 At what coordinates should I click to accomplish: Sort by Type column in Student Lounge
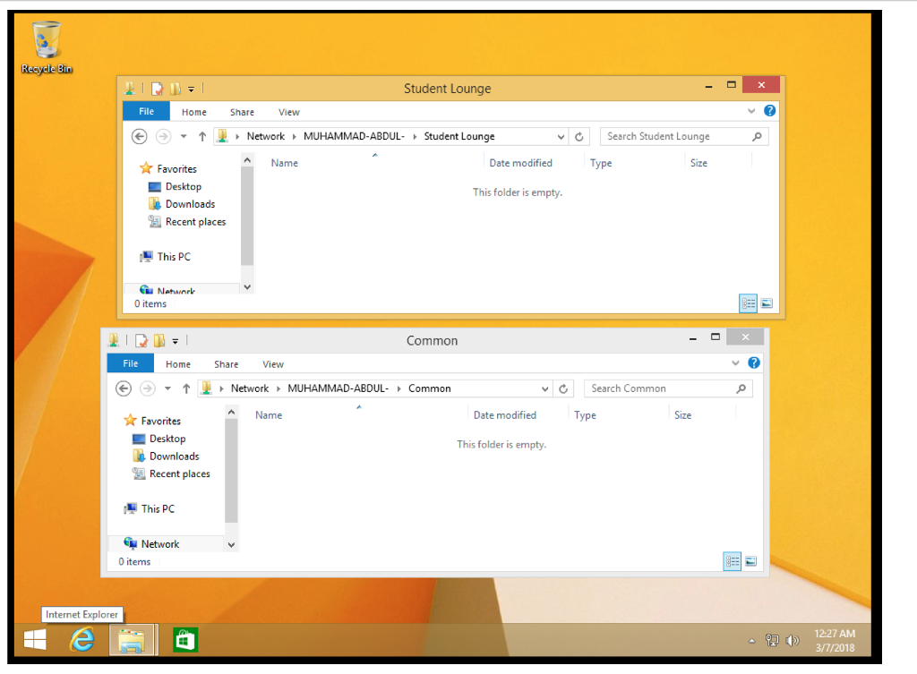(x=601, y=163)
